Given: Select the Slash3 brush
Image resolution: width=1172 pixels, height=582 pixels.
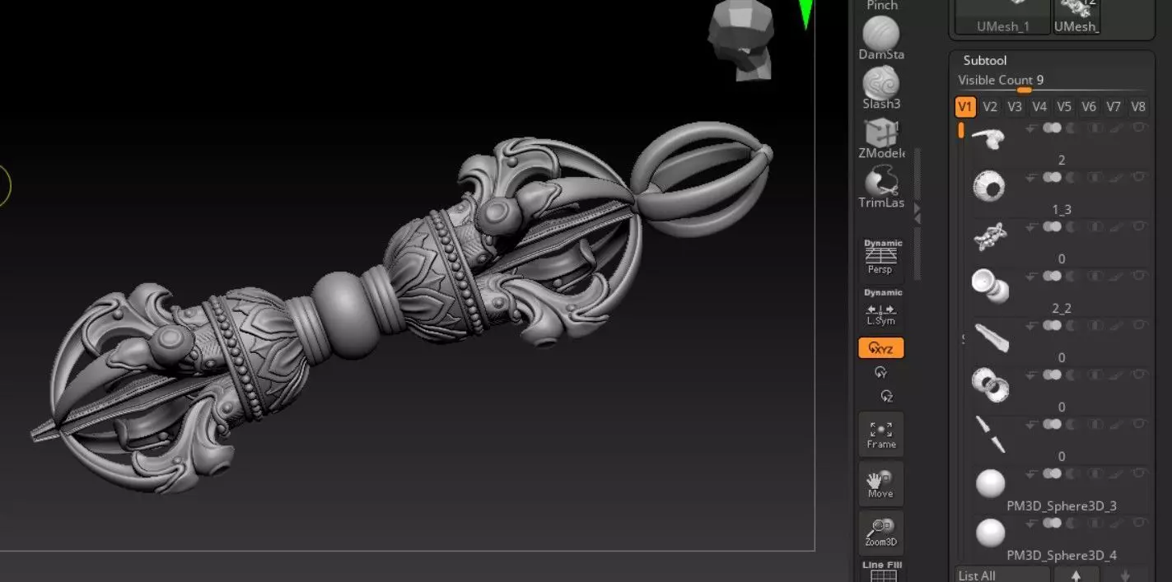Looking at the screenshot, I should click(x=881, y=88).
